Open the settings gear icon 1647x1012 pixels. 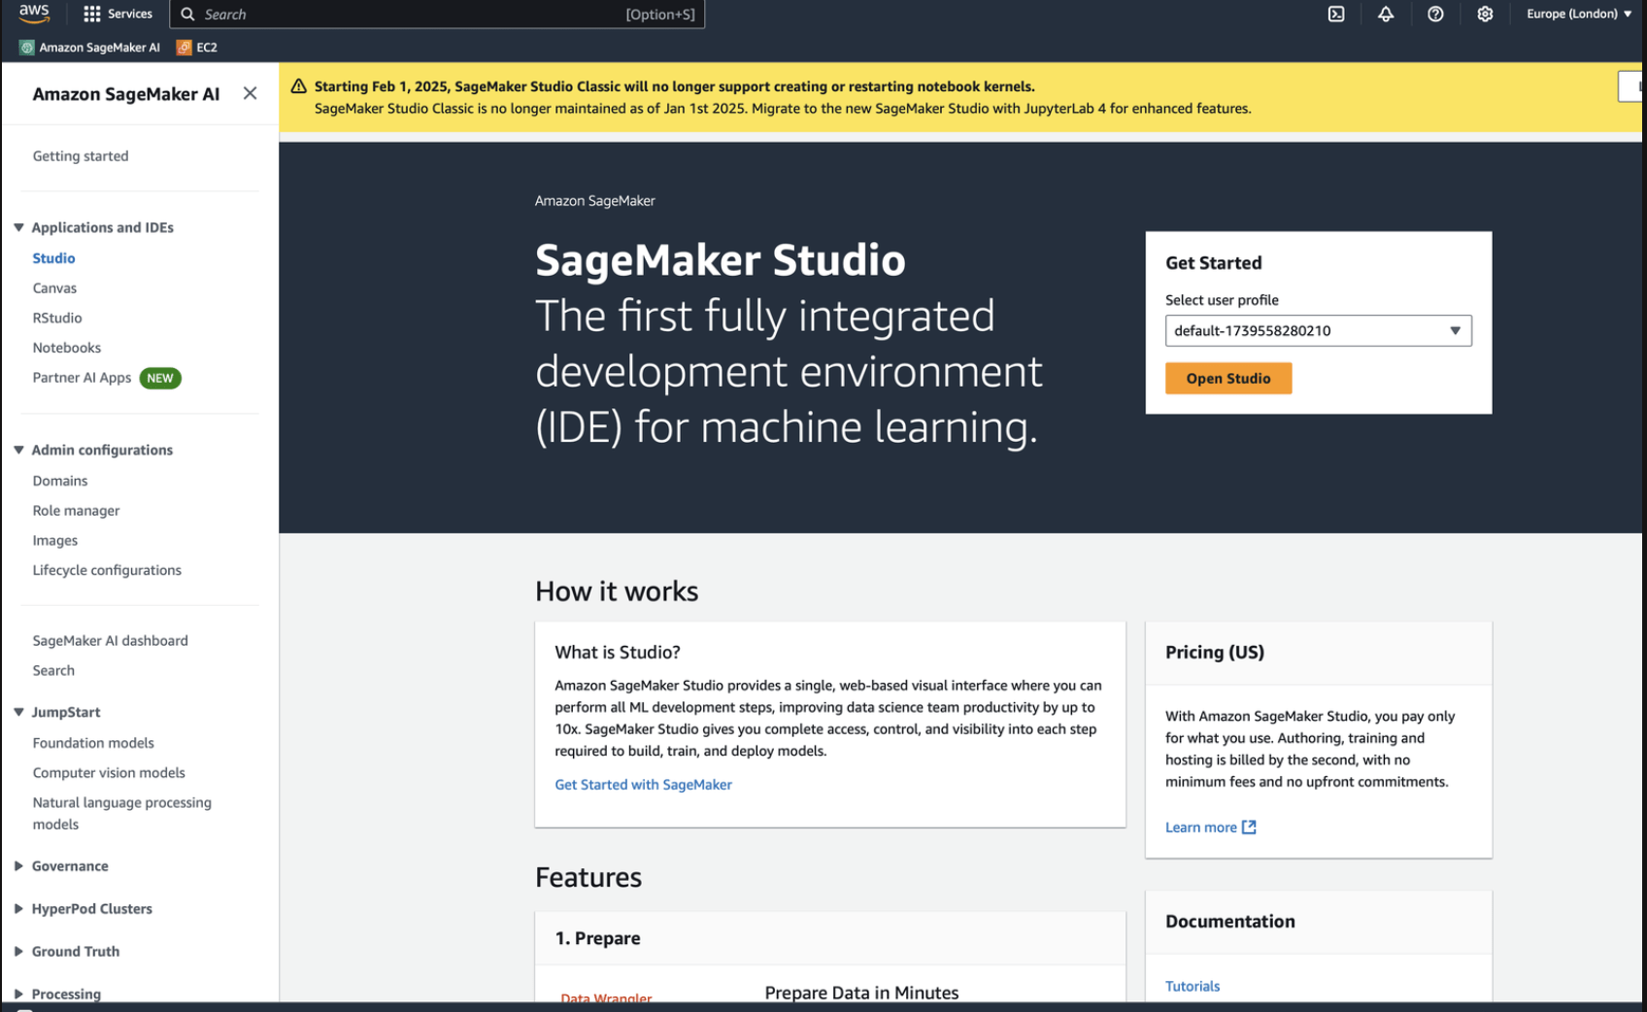1485,14
